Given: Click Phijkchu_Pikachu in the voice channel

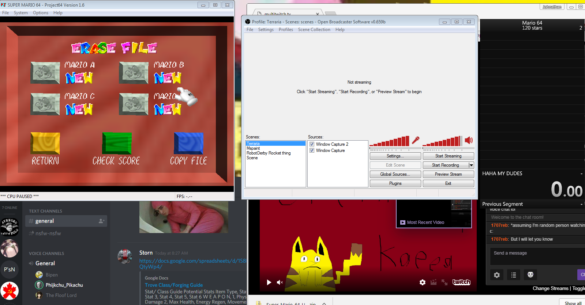Looking at the screenshot, I should click(64, 285).
